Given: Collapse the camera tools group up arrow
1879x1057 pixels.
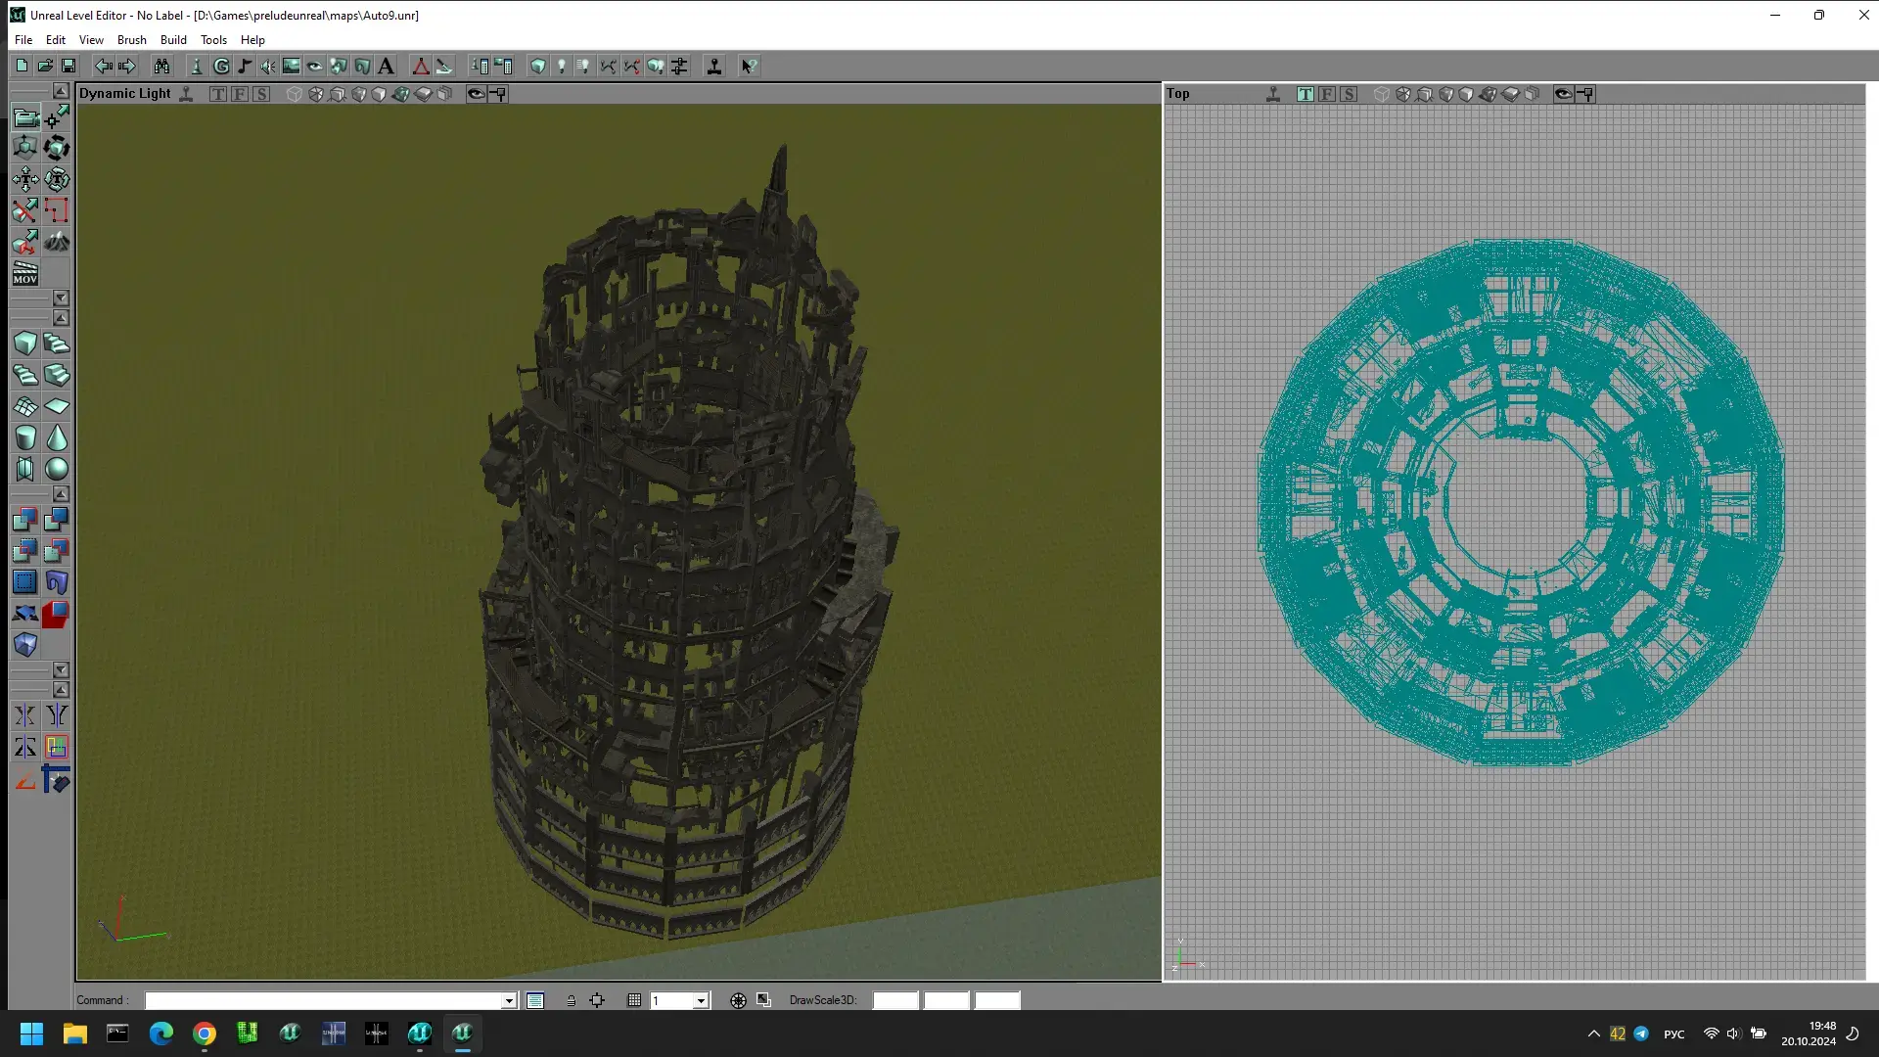Looking at the screenshot, I should [x=61, y=91].
